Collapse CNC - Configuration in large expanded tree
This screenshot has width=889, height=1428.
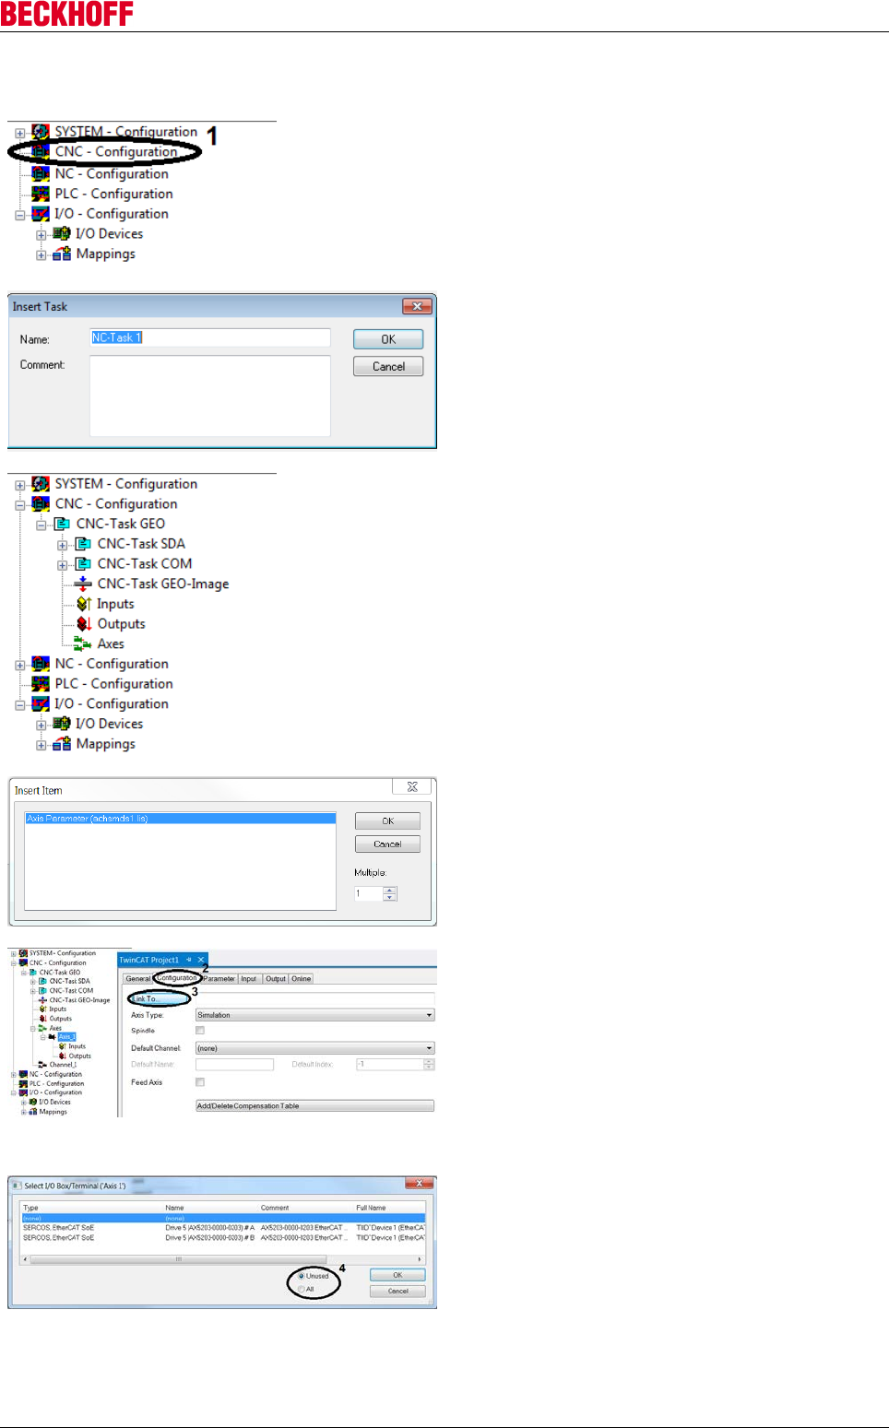click(x=20, y=504)
